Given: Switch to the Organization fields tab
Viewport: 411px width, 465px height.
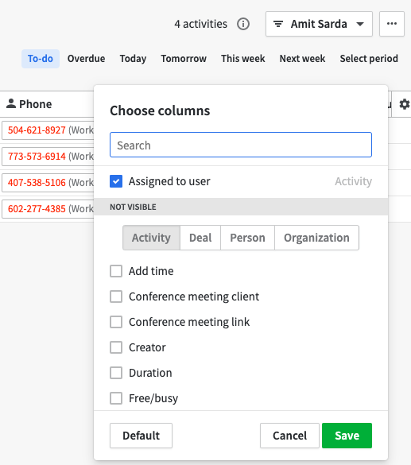Looking at the screenshot, I should tap(316, 238).
